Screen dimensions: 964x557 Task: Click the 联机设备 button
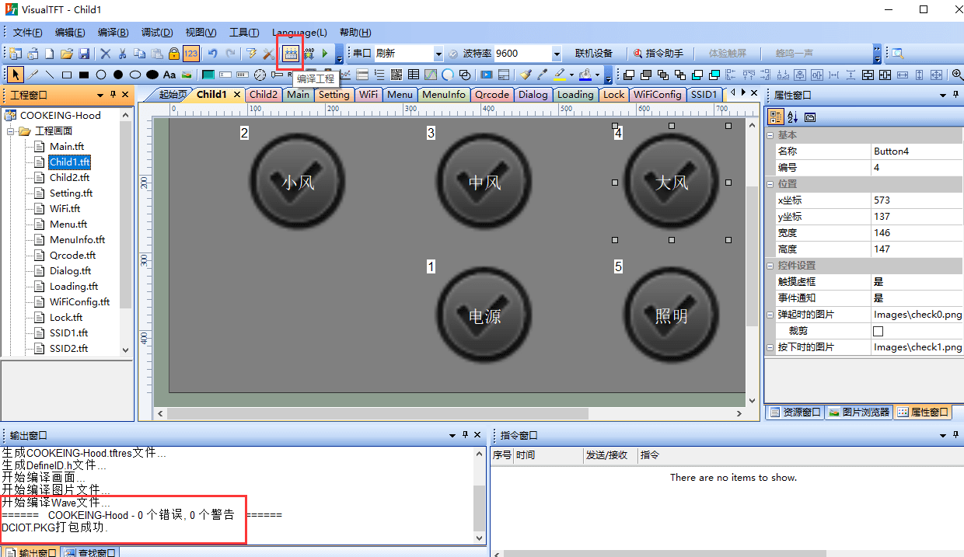594,54
